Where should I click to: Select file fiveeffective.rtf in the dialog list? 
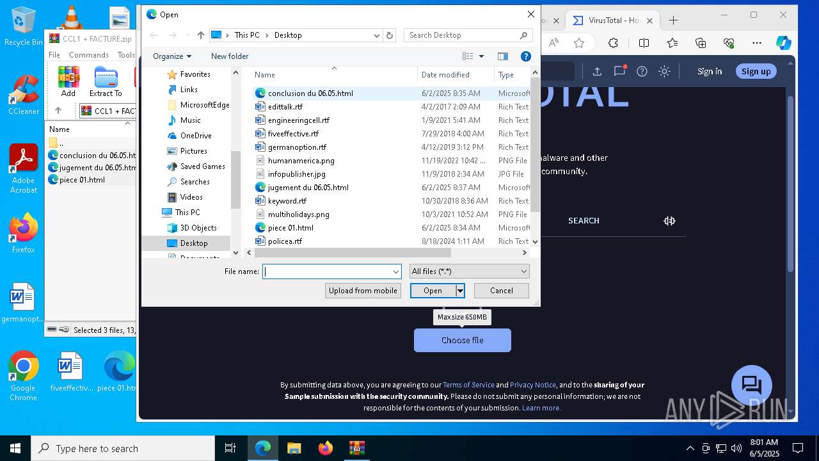click(x=293, y=134)
